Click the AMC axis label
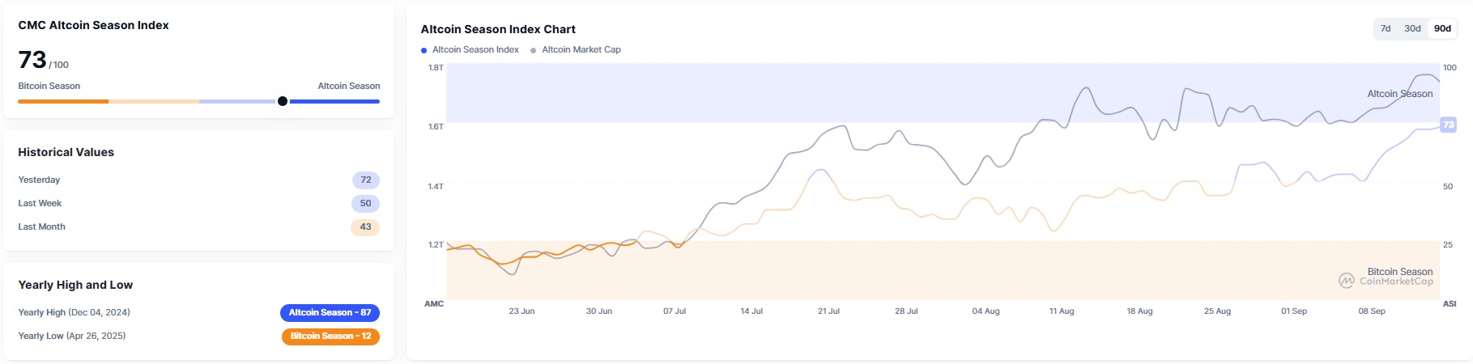 coord(434,304)
